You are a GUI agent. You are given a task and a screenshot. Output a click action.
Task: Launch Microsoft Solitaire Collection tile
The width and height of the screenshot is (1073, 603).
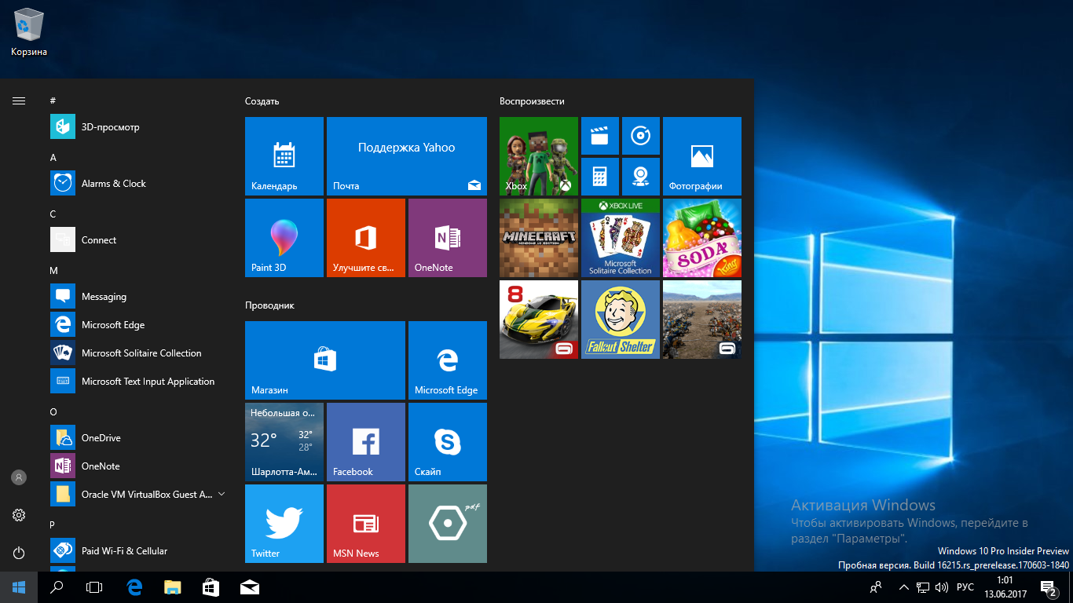(621, 238)
